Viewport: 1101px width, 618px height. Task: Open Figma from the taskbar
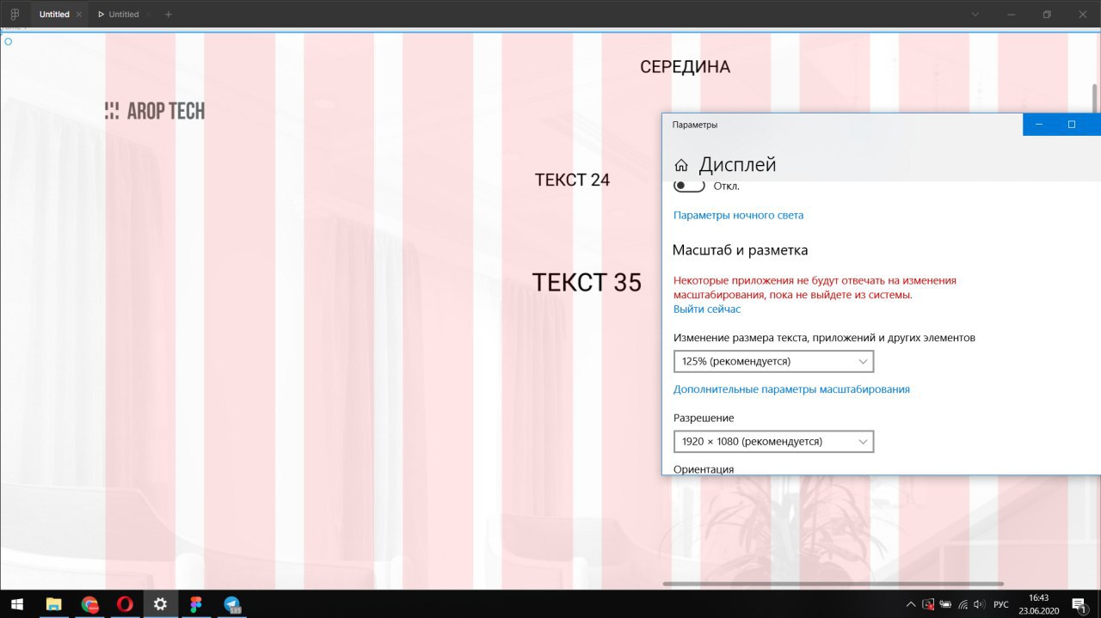[x=196, y=604]
